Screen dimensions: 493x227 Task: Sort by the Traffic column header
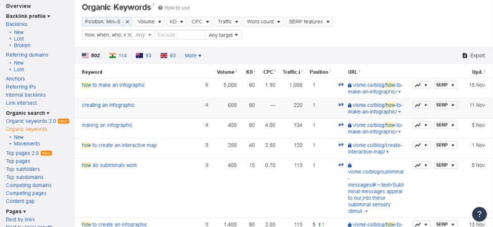point(292,72)
